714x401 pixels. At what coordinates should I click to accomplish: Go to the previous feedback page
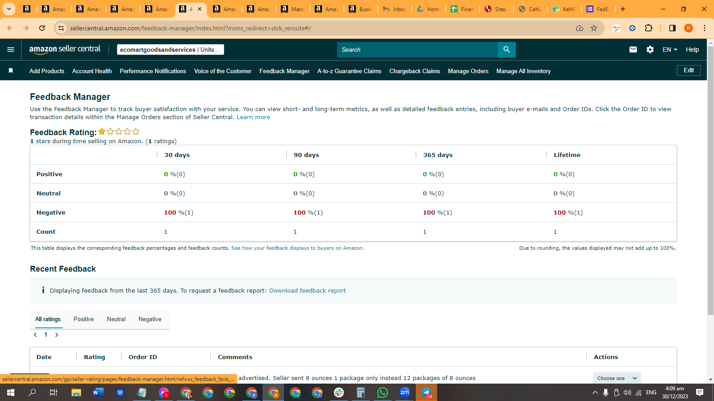point(35,335)
